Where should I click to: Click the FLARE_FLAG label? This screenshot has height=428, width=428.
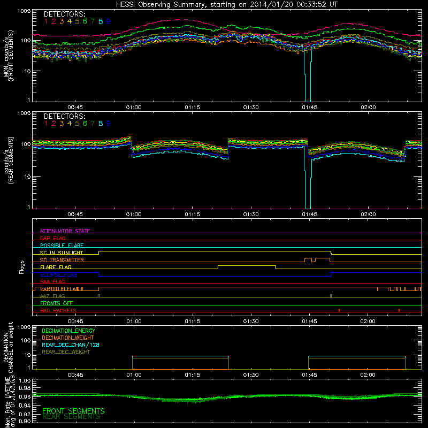pos(56,267)
